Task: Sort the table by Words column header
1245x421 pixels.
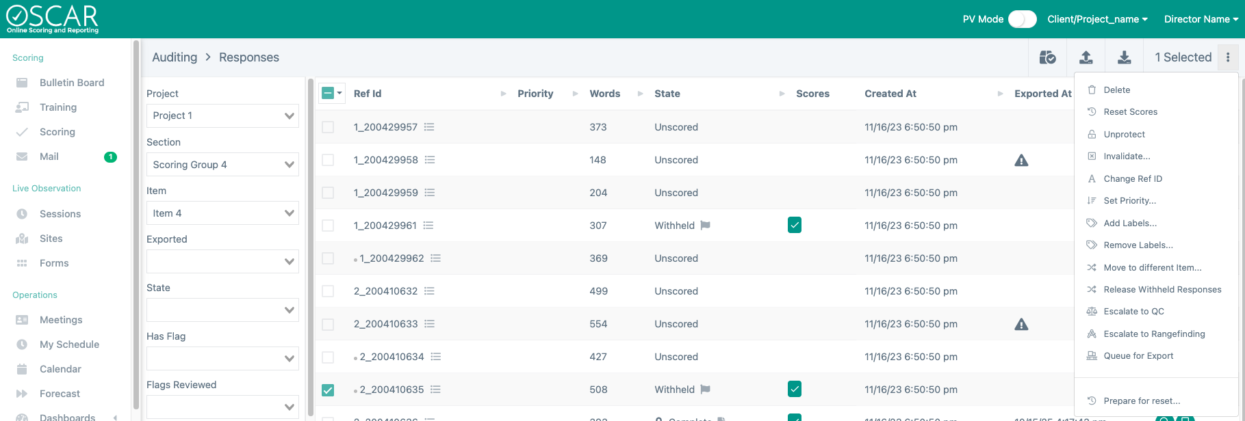Action: click(x=604, y=94)
